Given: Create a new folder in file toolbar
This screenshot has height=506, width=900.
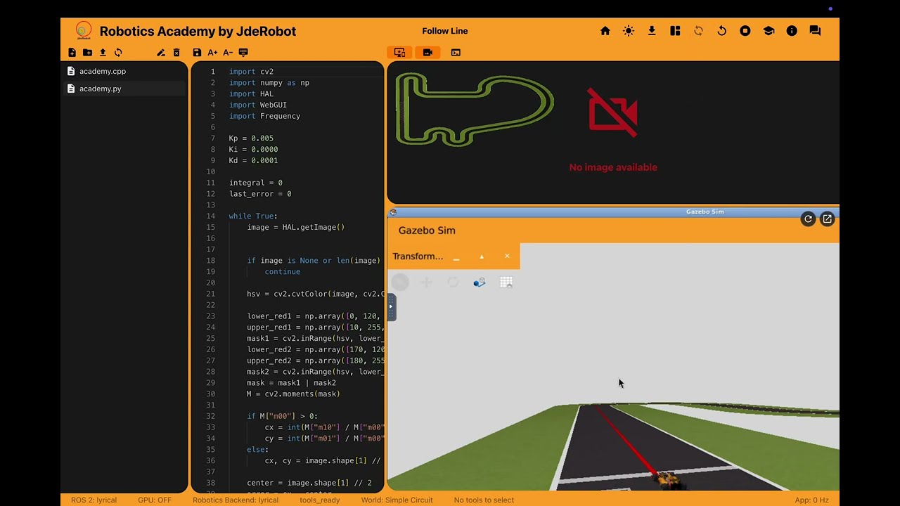Looking at the screenshot, I should pos(87,53).
